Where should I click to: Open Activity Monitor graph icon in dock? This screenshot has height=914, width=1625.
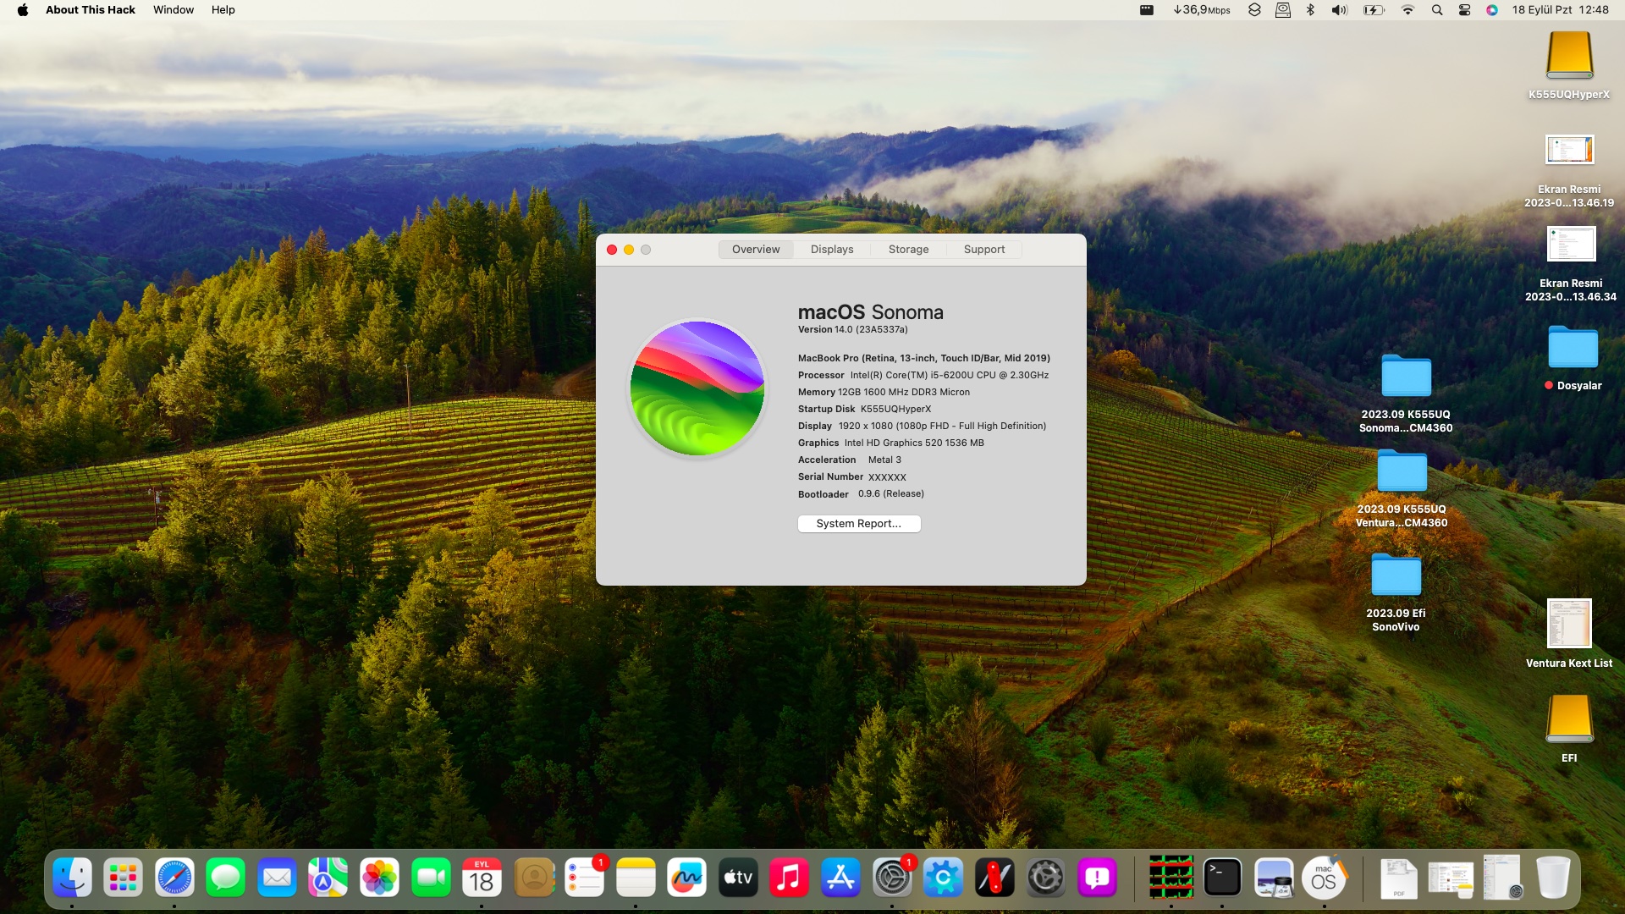(1171, 878)
